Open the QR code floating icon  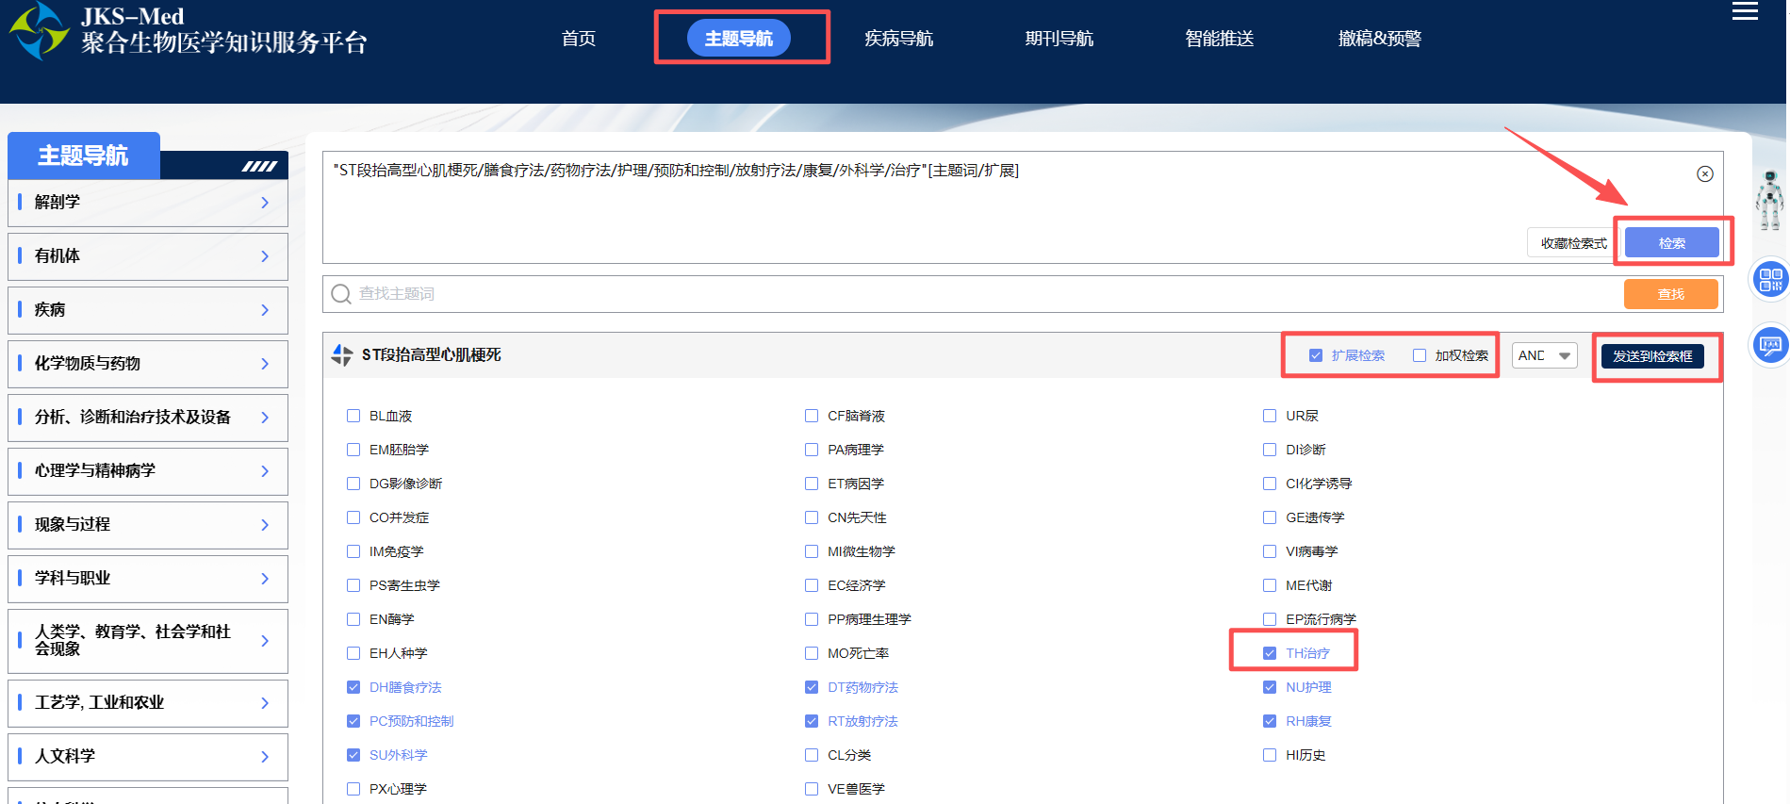pos(1770,280)
